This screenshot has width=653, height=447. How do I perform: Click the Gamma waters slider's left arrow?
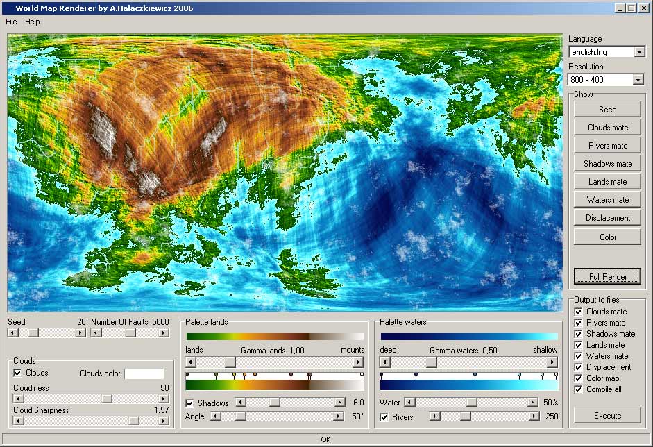click(385, 362)
